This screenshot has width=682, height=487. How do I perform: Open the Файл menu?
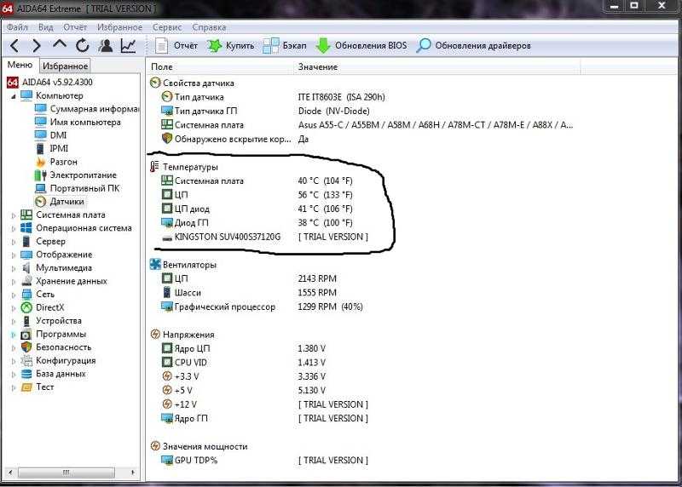(x=17, y=27)
